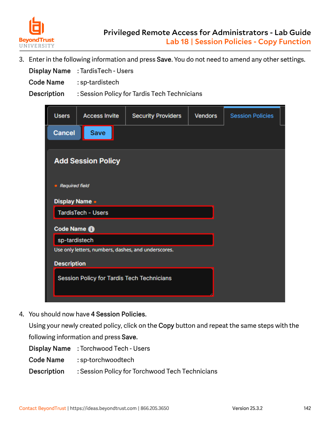Image resolution: width=330 pixels, height=427 pixels.
Task: Click the Description field resize handle
Action: tap(211, 294)
